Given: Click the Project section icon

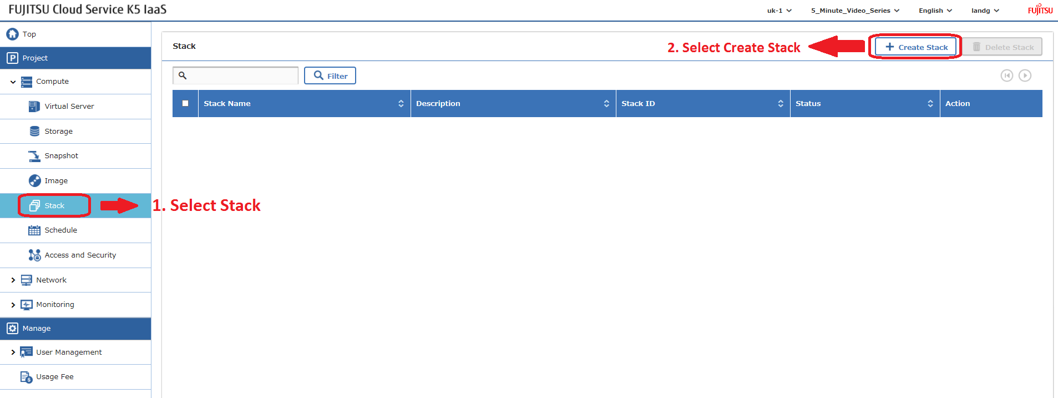Looking at the screenshot, I should point(12,58).
